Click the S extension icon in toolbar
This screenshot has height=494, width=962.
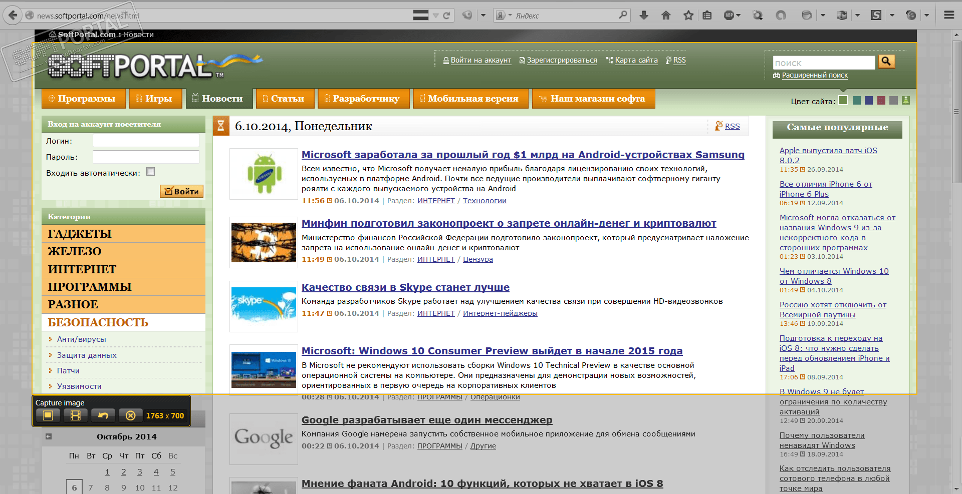tap(876, 16)
